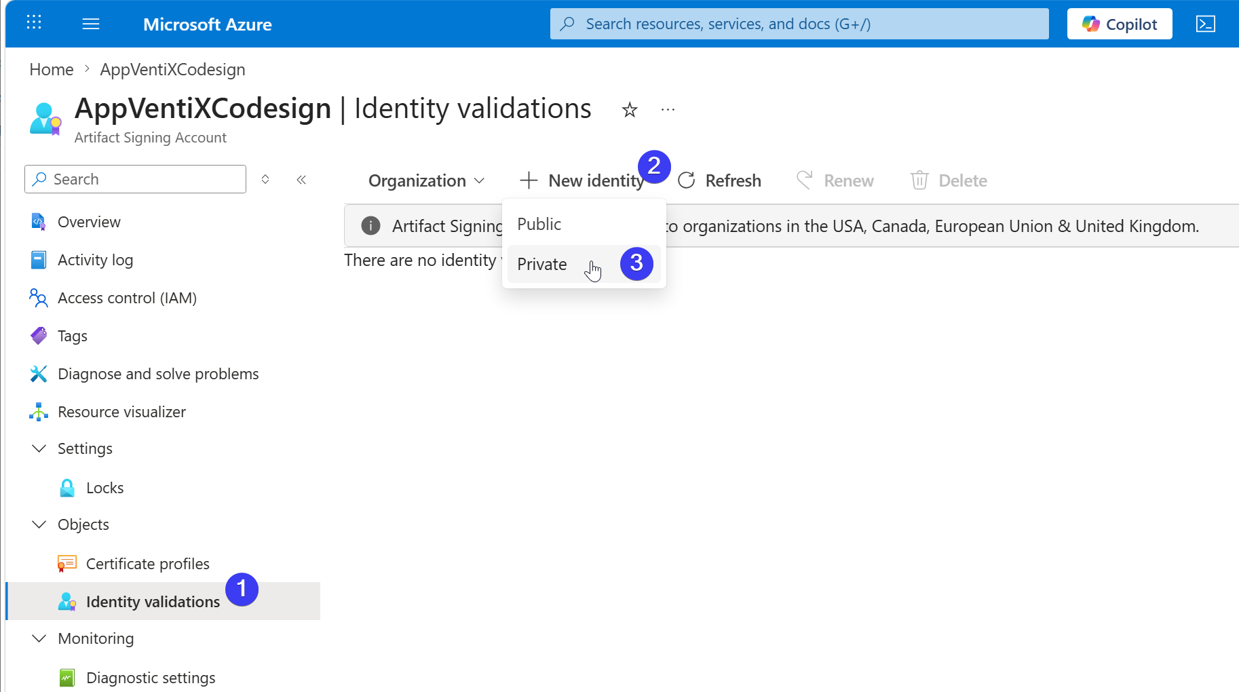Screen dimensions: 1239x692
Task: Collapse the sidebar with double chevron
Action: [301, 179]
